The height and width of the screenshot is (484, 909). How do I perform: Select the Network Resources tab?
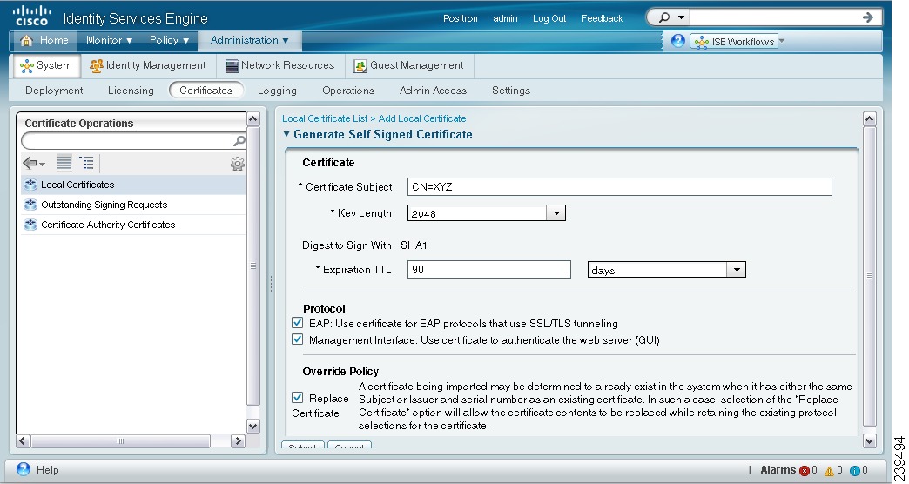(280, 65)
